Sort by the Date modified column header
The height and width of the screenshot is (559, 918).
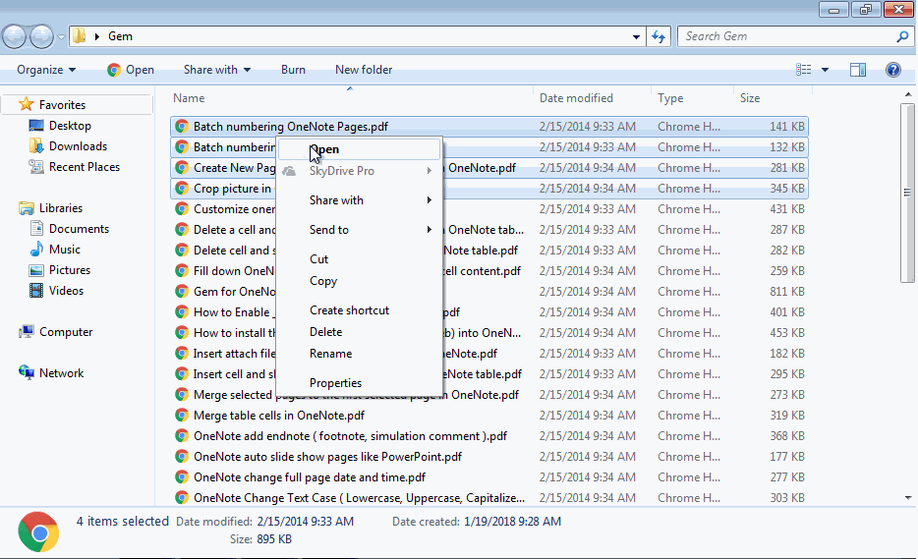click(576, 98)
